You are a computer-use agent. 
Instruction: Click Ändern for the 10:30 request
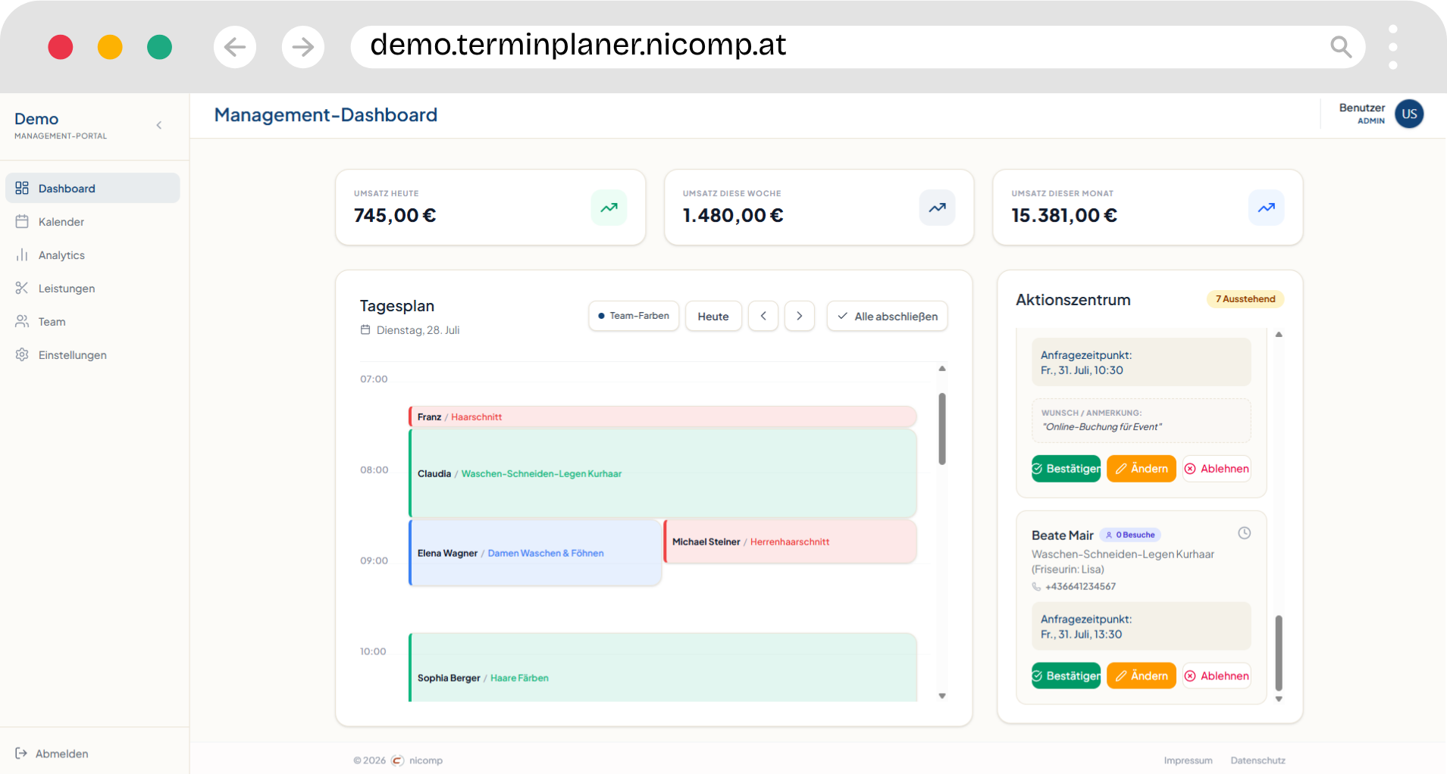point(1142,469)
